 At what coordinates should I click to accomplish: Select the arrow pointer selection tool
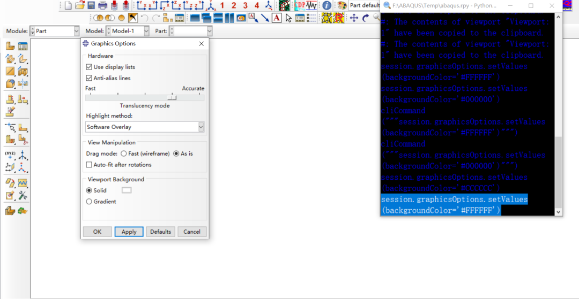click(x=288, y=18)
